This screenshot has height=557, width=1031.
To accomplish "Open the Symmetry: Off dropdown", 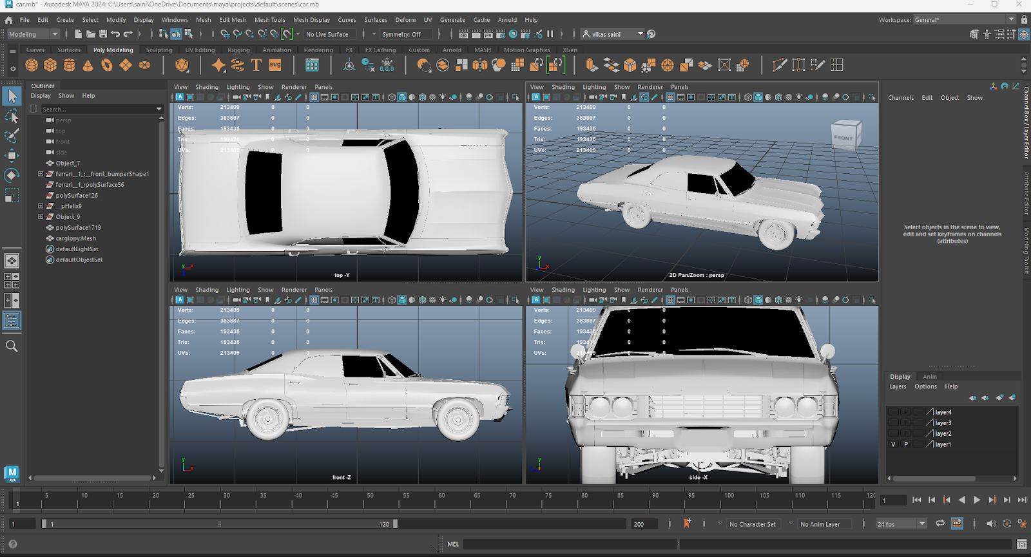I will tap(406, 34).
